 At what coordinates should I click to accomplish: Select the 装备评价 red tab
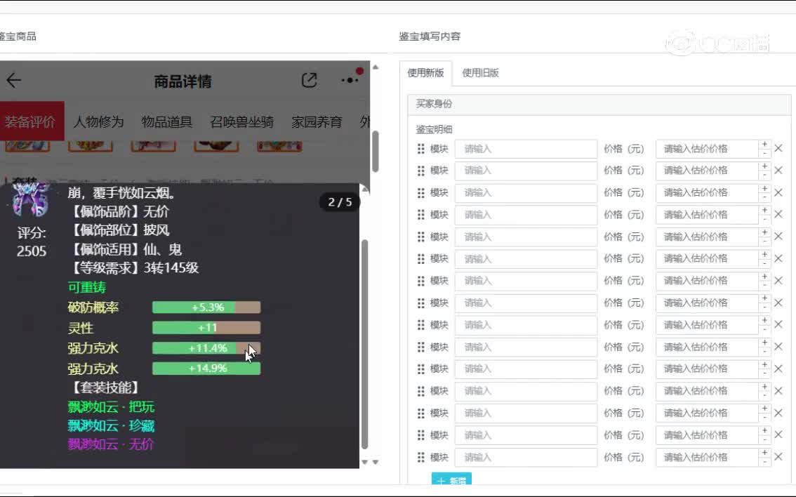click(30, 121)
